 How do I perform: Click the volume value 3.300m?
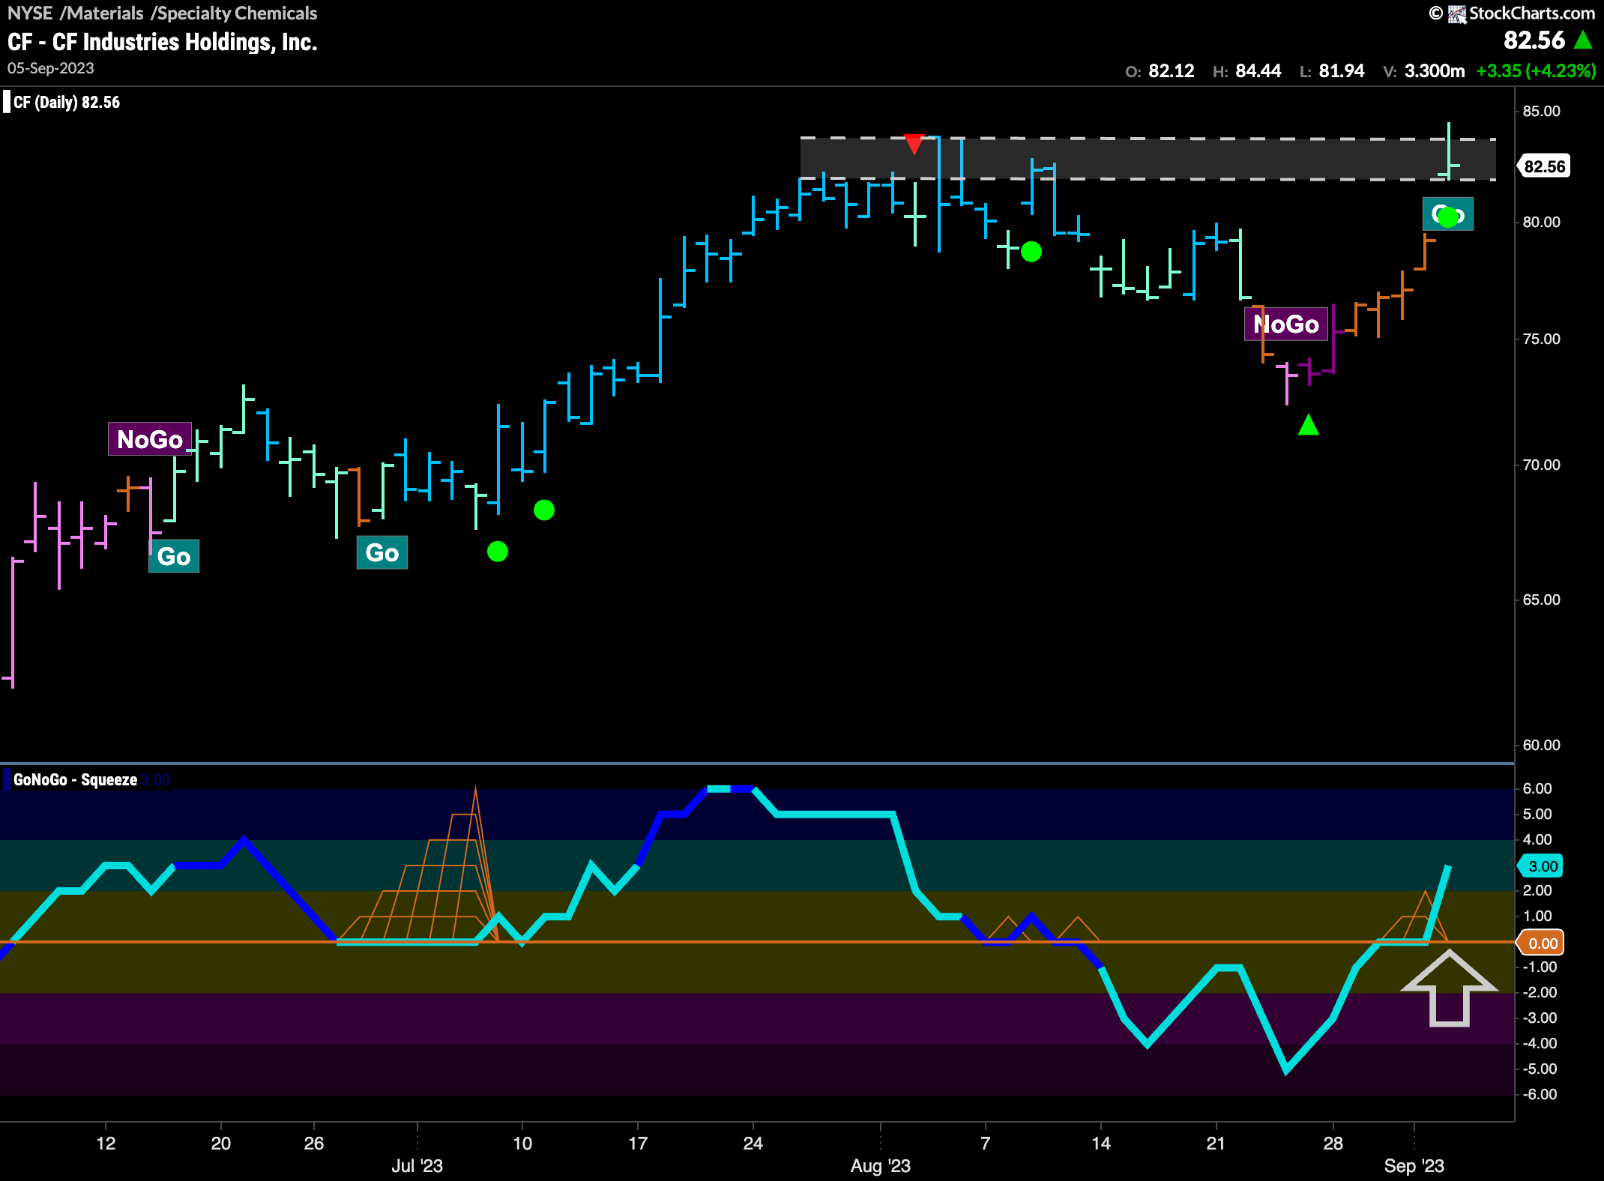point(1435,71)
